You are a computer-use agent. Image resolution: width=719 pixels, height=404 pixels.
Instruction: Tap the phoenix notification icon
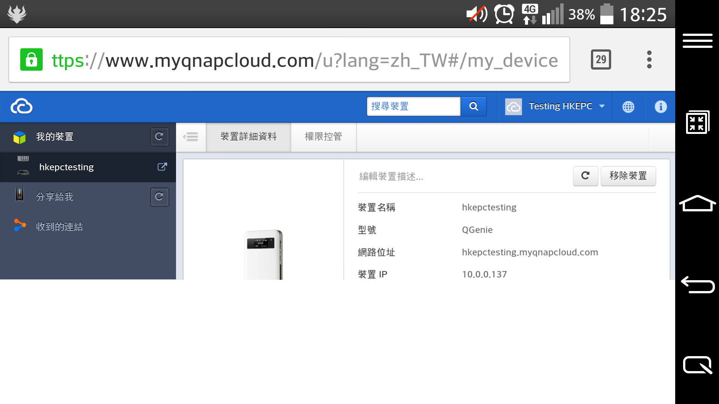(x=17, y=14)
